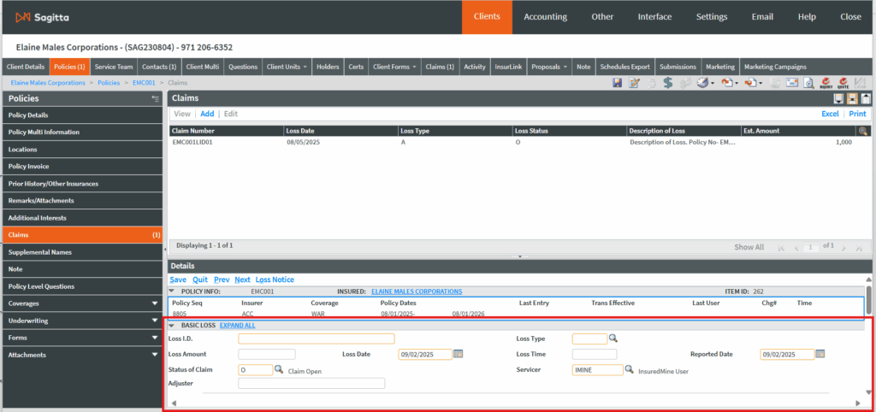Click the Loss I.D. input field
The image size is (876, 412).
tap(316, 338)
